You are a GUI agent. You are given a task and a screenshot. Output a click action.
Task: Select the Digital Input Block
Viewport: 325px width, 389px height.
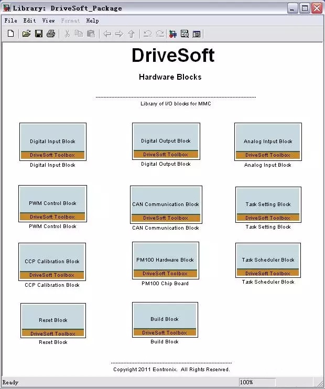tap(53, 142)
